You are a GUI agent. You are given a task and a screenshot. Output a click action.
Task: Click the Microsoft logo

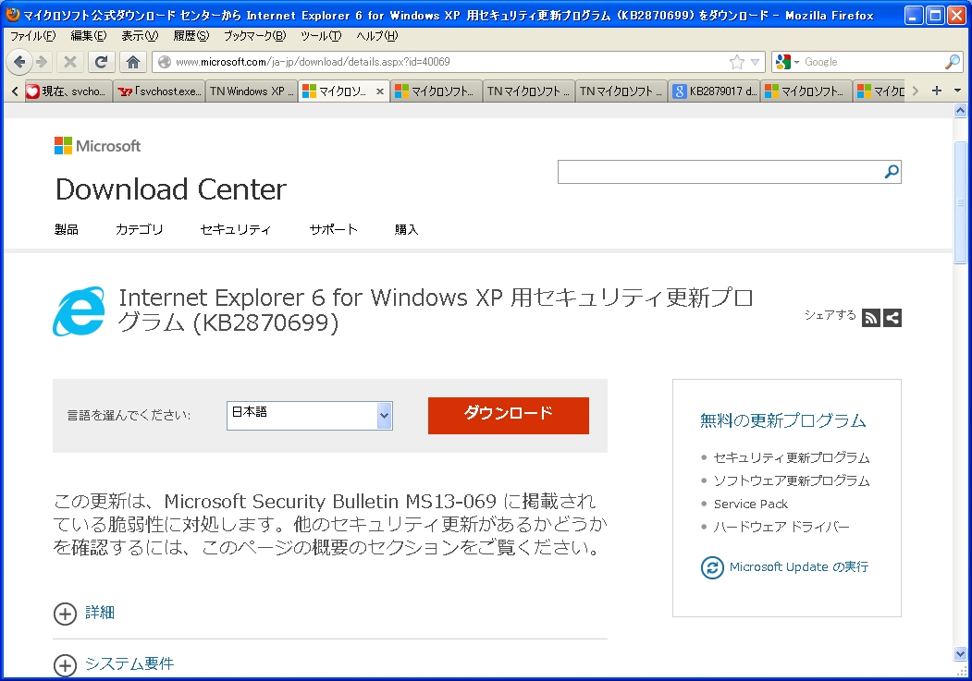(x=97, y=146)
